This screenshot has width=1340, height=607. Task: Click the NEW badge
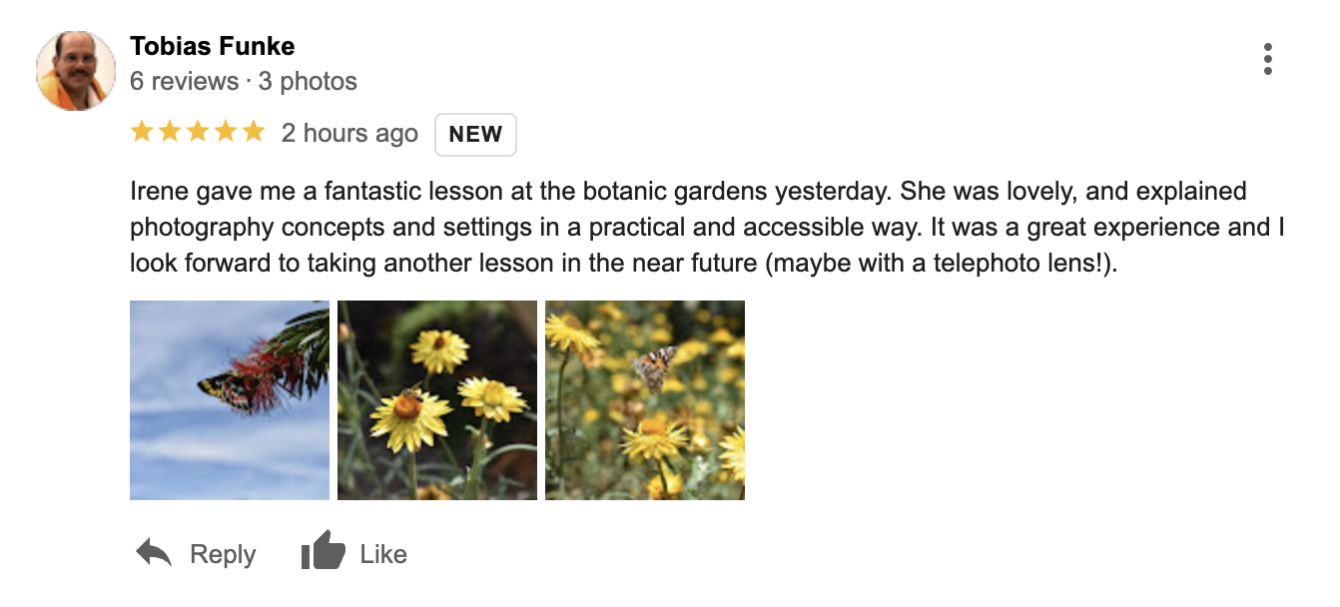475,135
